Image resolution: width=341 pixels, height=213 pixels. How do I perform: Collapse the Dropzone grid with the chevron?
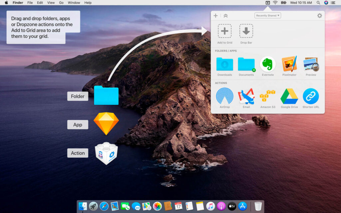click(x=226, y=15)
